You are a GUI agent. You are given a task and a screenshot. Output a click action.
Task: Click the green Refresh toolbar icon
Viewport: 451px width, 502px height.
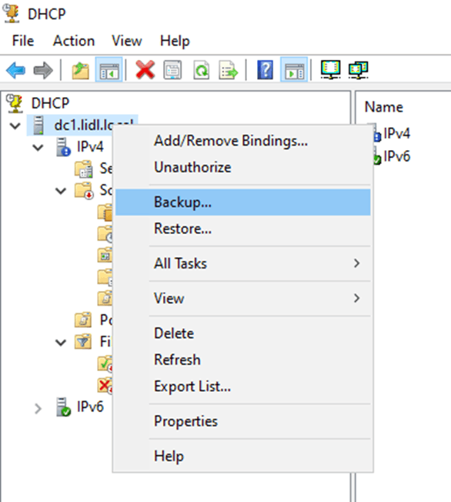point(201,70)
